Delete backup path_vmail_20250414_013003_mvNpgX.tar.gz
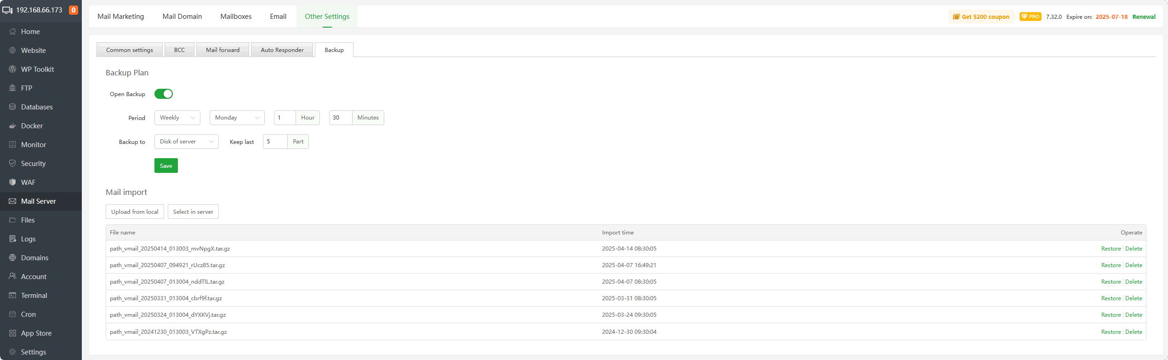Viewport: 1168px width, 360px height. click(x=1134, y=249)
